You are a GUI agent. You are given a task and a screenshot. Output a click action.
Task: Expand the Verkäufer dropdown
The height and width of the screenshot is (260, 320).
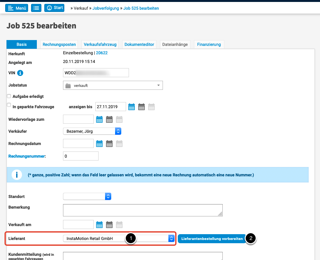[92, 131]
